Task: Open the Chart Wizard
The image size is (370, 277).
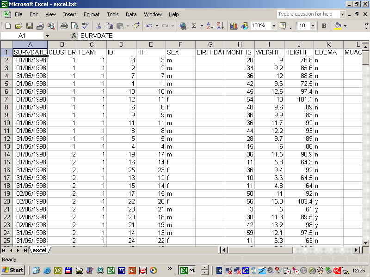Action: coord(234,26)
